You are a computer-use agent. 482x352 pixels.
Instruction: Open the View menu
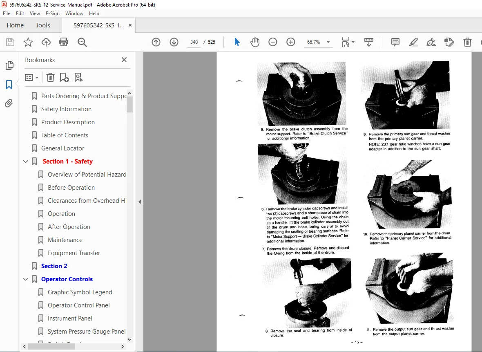click(35, 13)
